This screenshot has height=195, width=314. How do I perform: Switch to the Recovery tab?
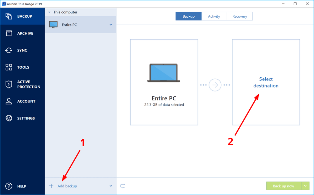240,16
